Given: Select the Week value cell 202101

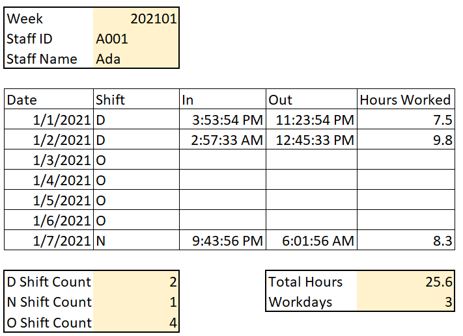Looking at the screenshot, I should (x=135, y=18).
